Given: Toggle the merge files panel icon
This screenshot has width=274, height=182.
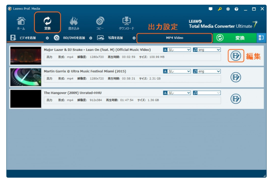Looking at the screenshot, I should (x=261, y=38).
